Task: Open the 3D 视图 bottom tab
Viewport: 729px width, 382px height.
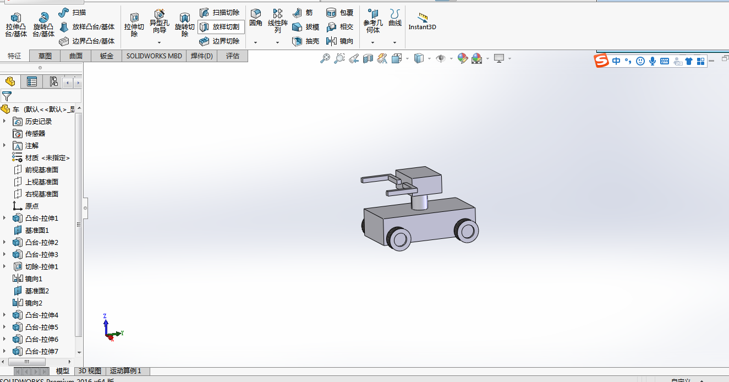Action: point(90,371)
